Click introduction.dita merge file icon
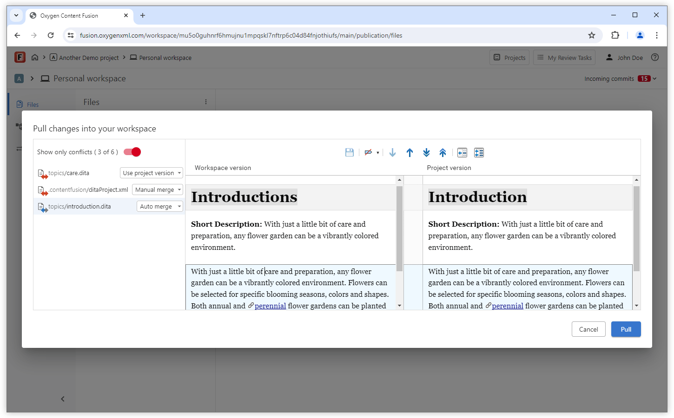Viewport: 674px width, 418px height. pos(42,207)
